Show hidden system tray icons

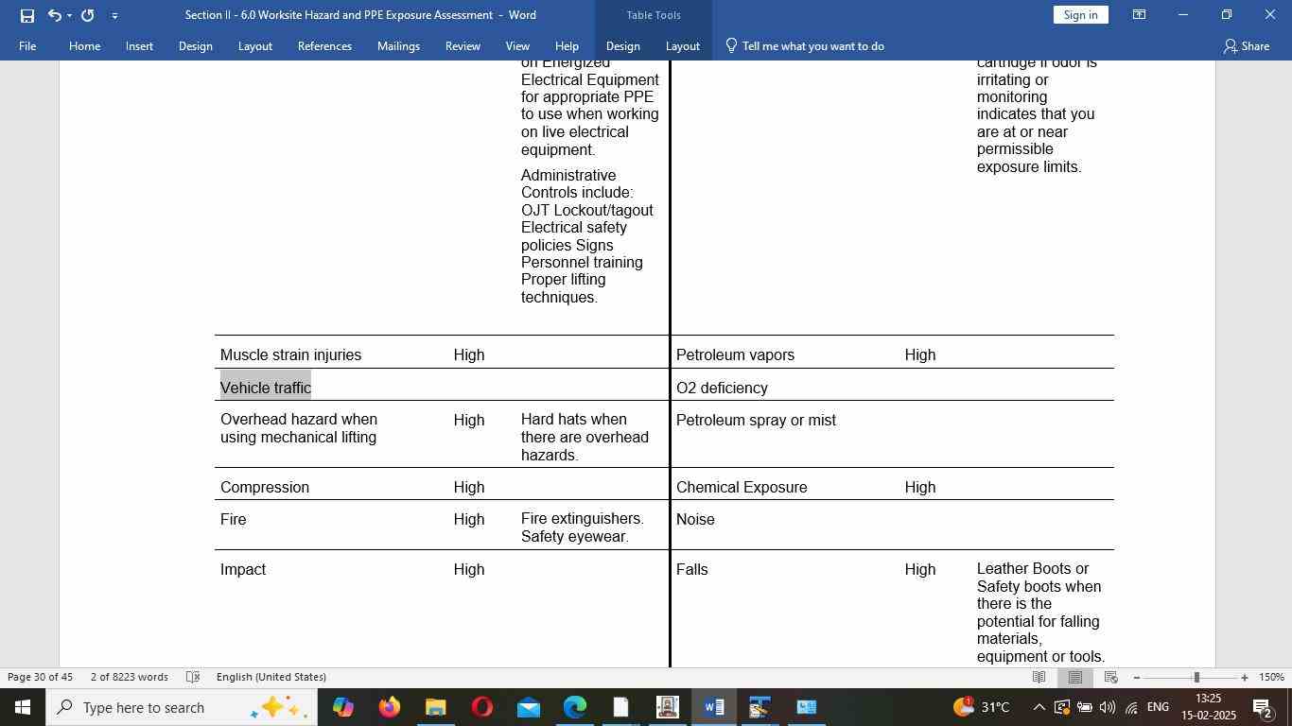(1039, 707)
